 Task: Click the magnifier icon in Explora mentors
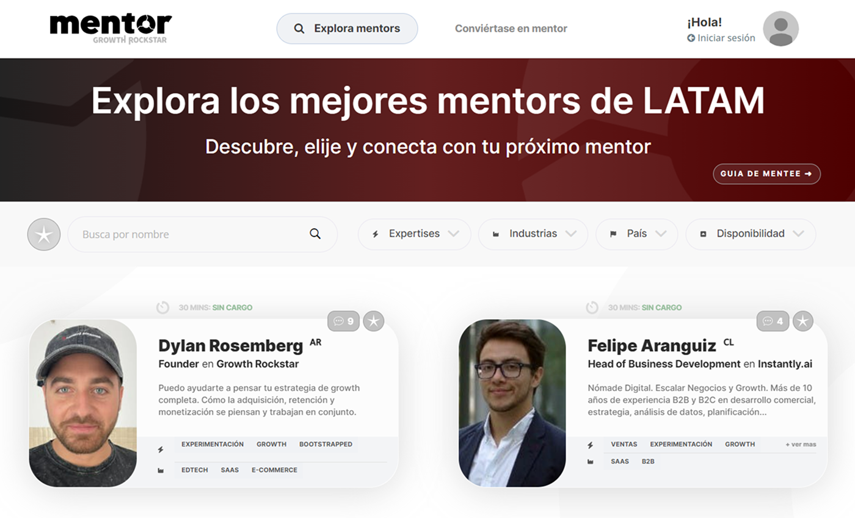[299, 29]
